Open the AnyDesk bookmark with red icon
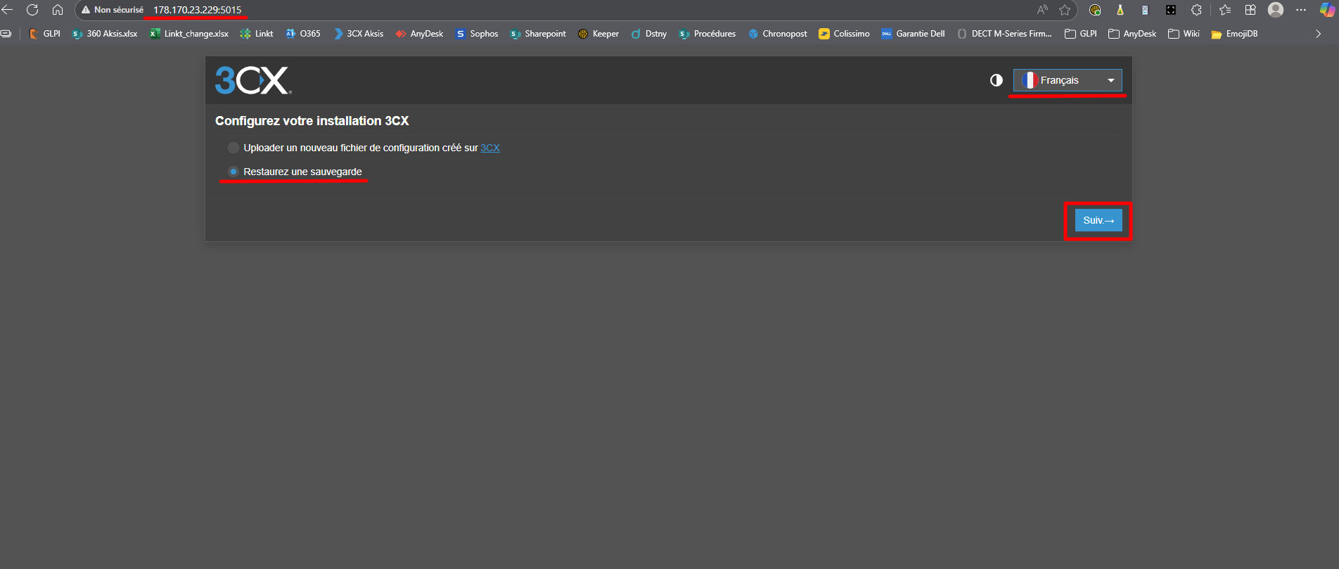Viewport: 1339px width, 569px height. pos(419,34)
